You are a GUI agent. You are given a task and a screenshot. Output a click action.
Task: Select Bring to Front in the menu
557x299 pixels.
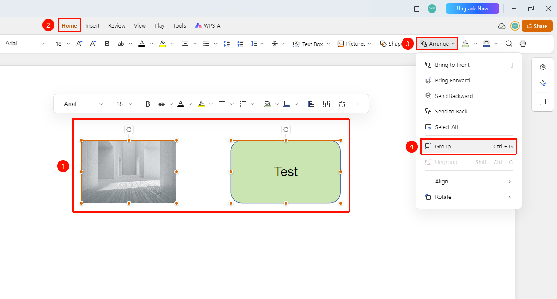[x=469, y=65]
